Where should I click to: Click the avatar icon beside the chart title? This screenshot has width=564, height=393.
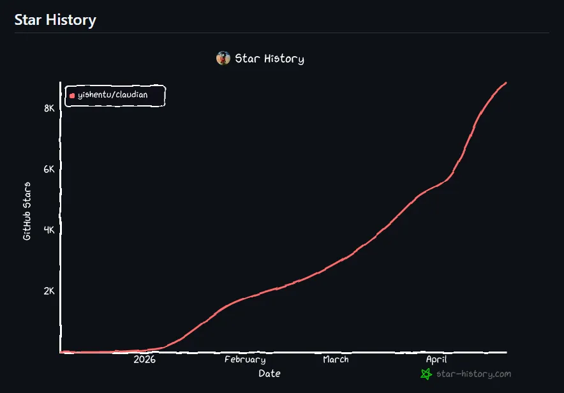(223, 59)
